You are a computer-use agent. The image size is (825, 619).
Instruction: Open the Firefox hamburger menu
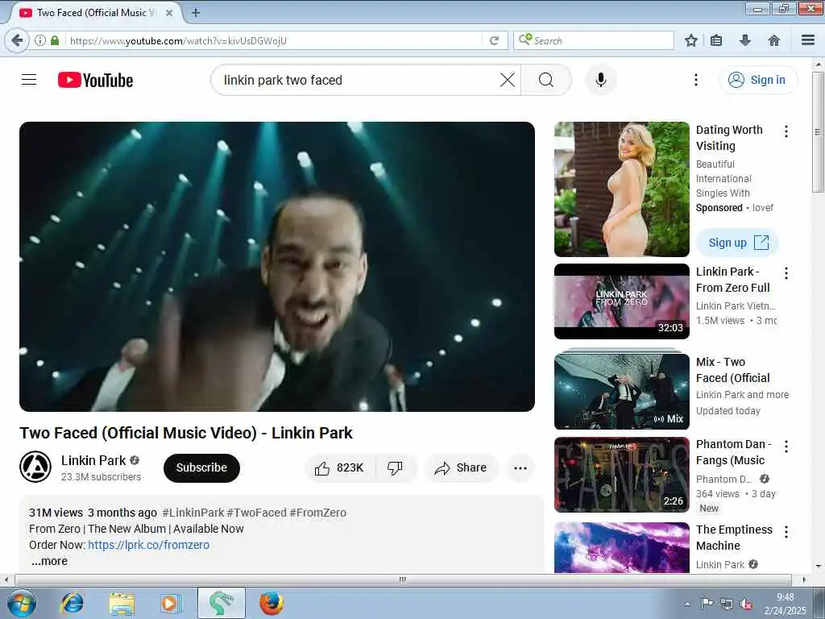pos(808,40)
